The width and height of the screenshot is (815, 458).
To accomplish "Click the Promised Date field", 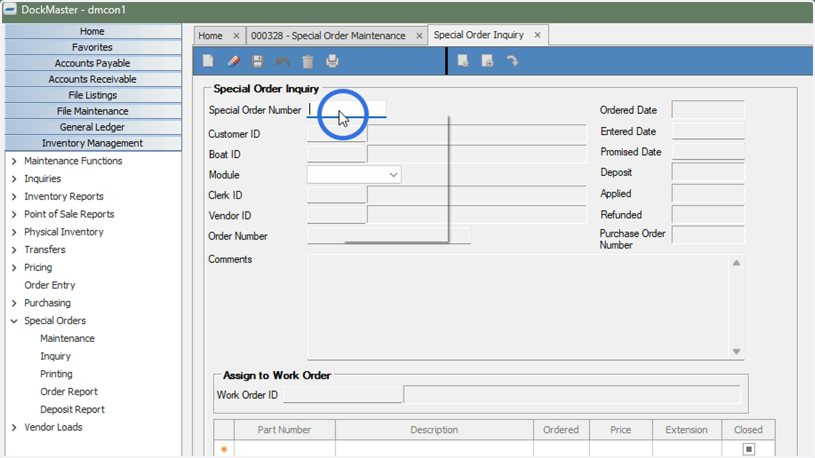I will tap(708, 152).
